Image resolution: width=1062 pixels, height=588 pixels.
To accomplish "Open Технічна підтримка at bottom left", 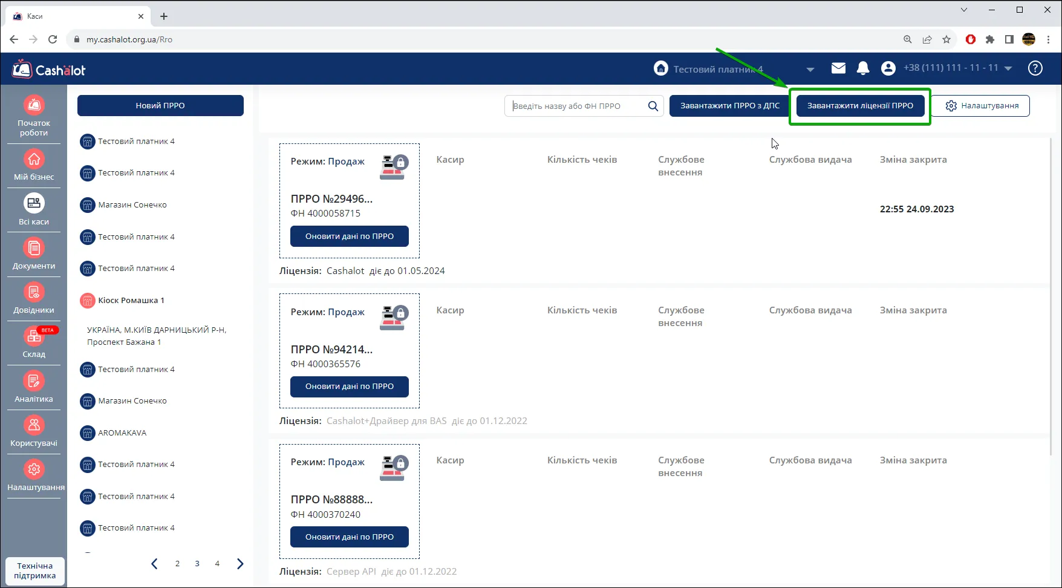I will (35, 571).
